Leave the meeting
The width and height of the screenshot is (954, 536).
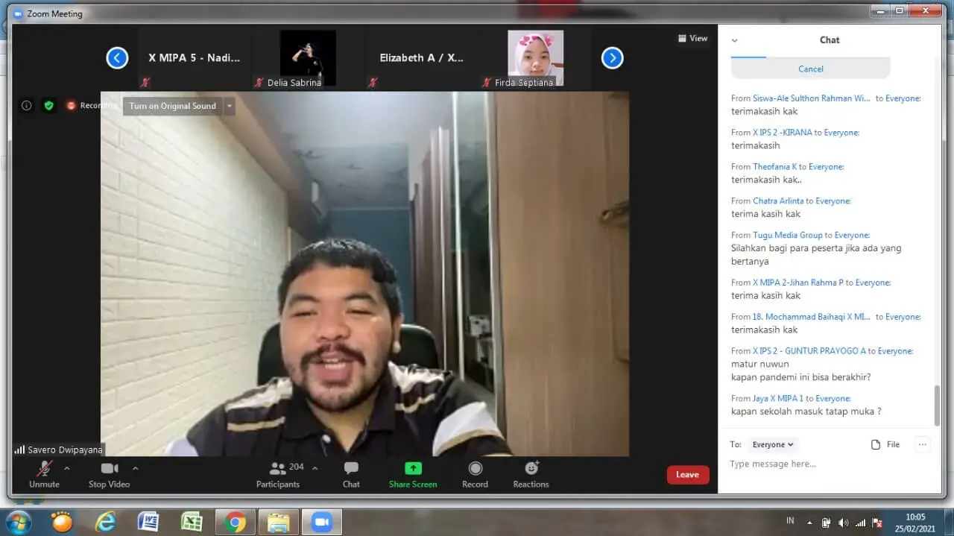(687, 475)
